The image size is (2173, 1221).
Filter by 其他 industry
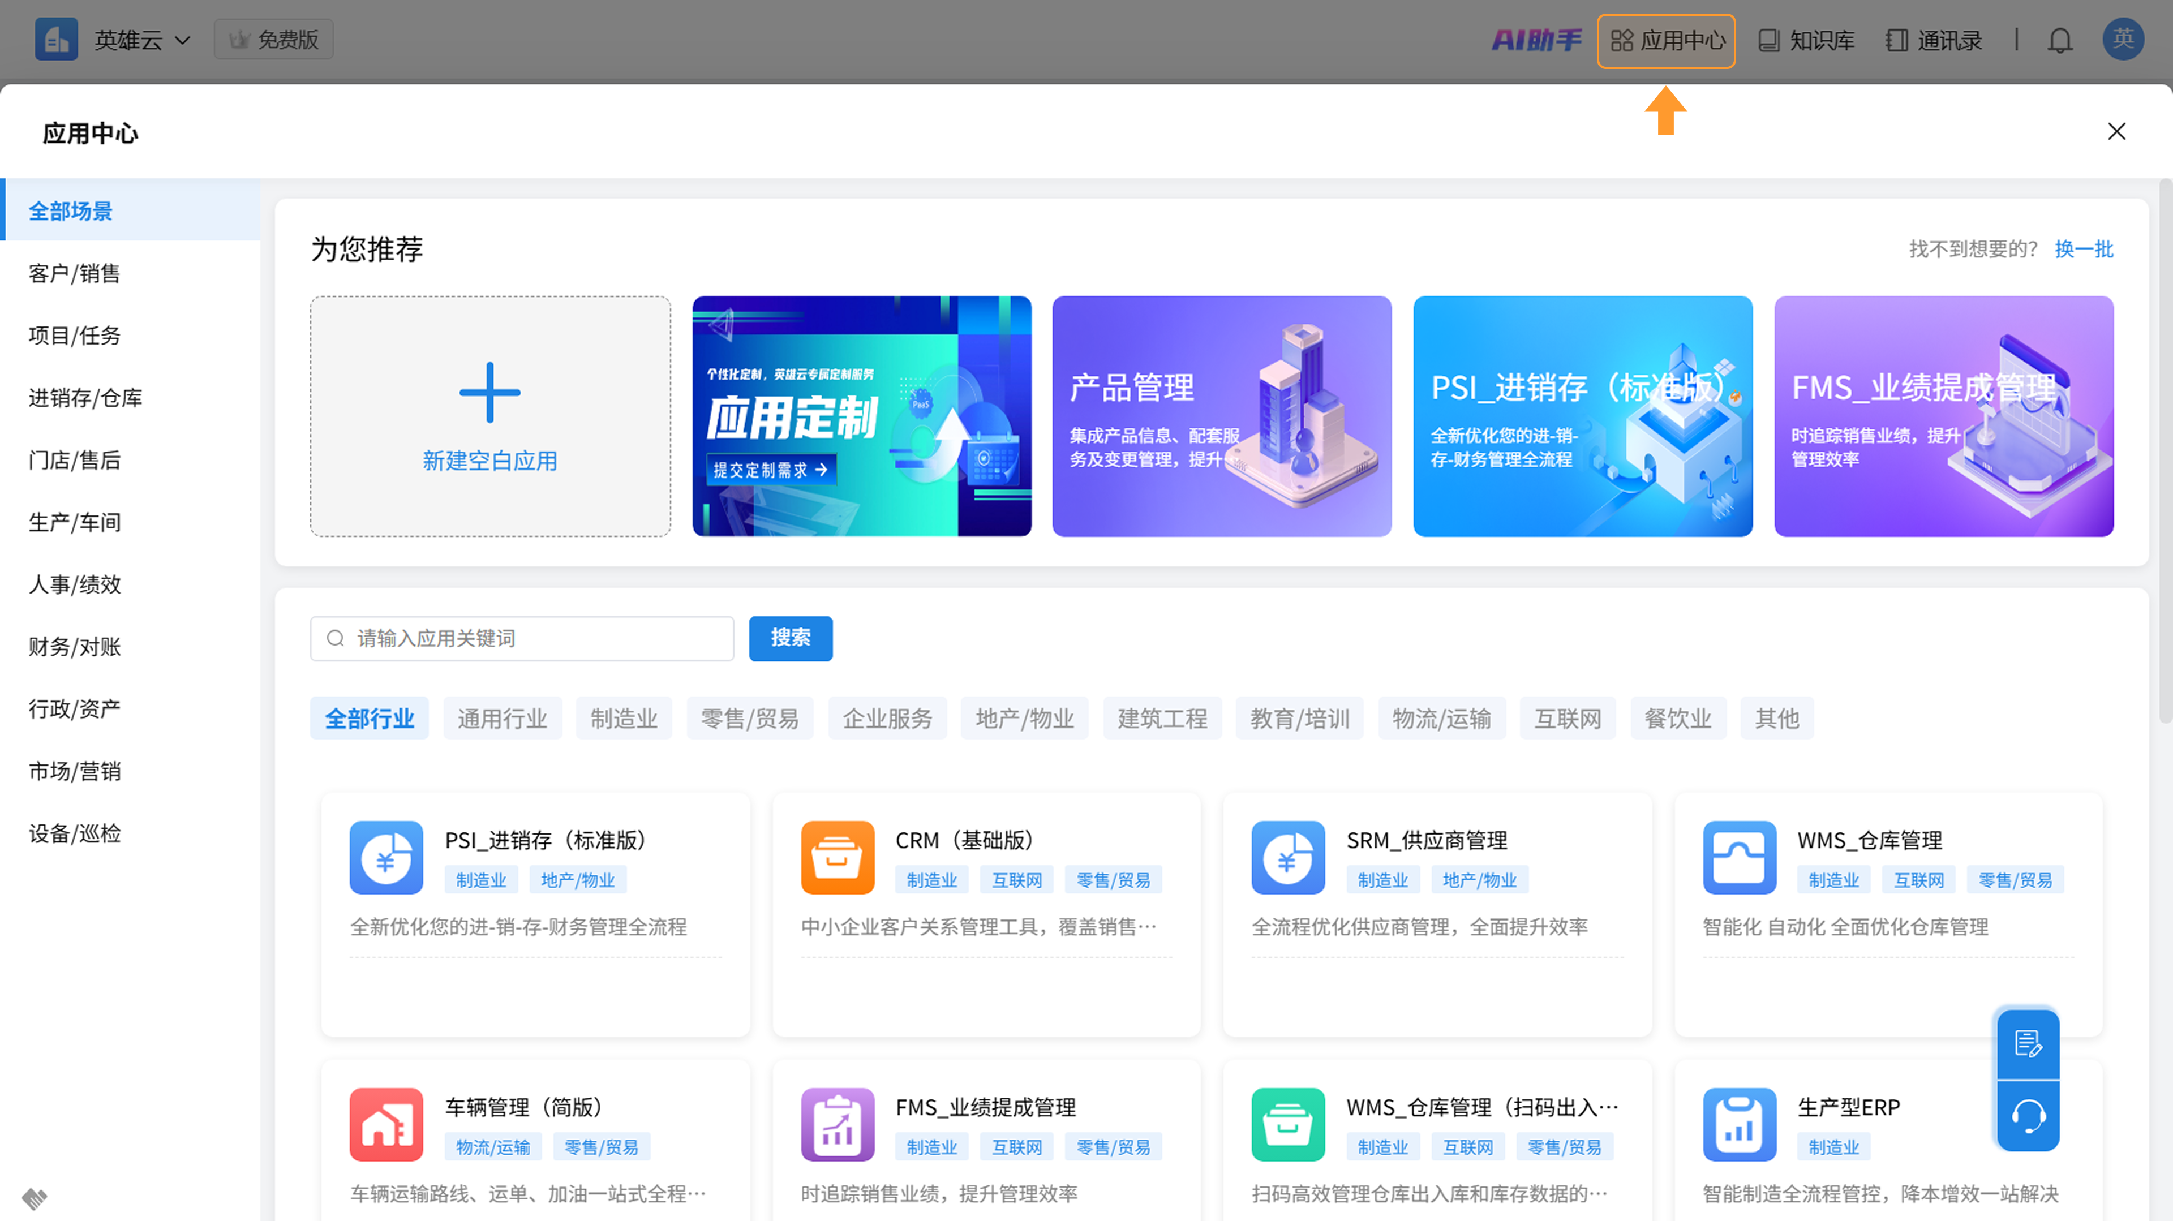pos(1776,719)
